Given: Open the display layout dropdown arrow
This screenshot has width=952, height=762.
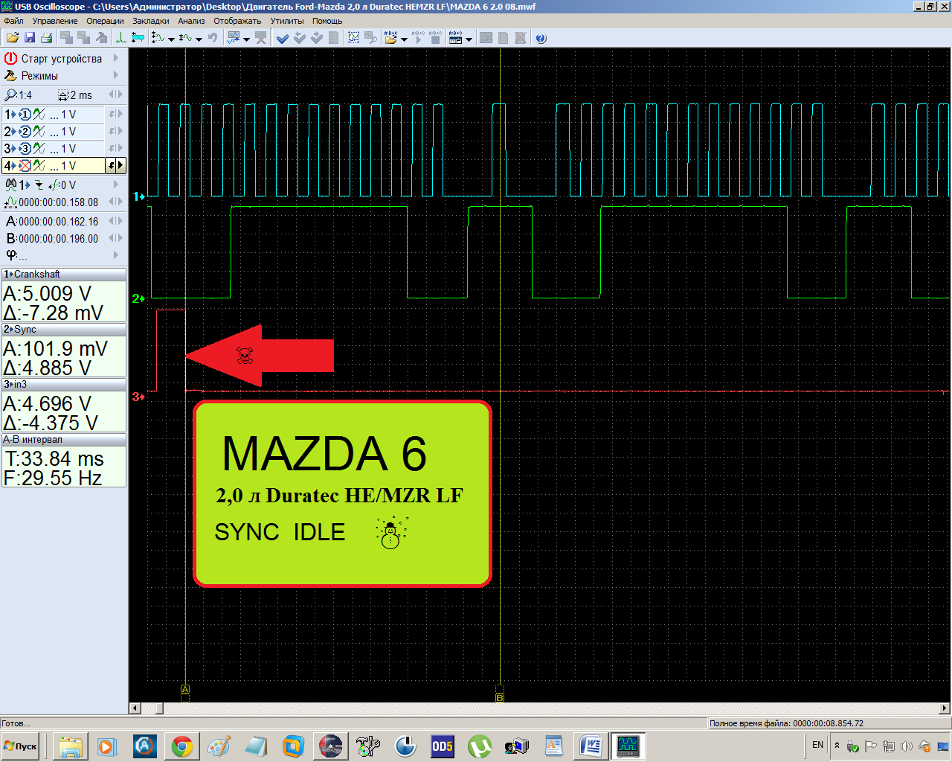Looking at the screenshot, I should (x=469, y=39).
